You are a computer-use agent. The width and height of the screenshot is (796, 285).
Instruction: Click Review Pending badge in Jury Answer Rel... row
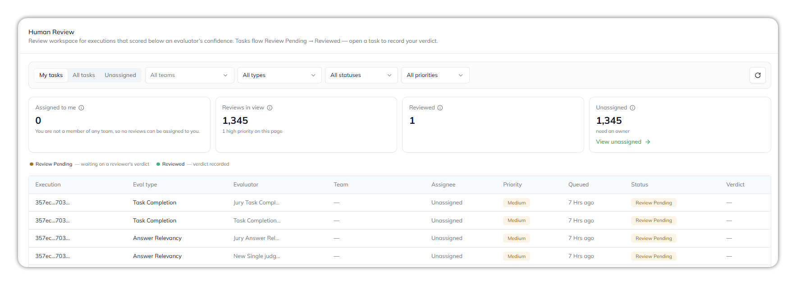654,238
